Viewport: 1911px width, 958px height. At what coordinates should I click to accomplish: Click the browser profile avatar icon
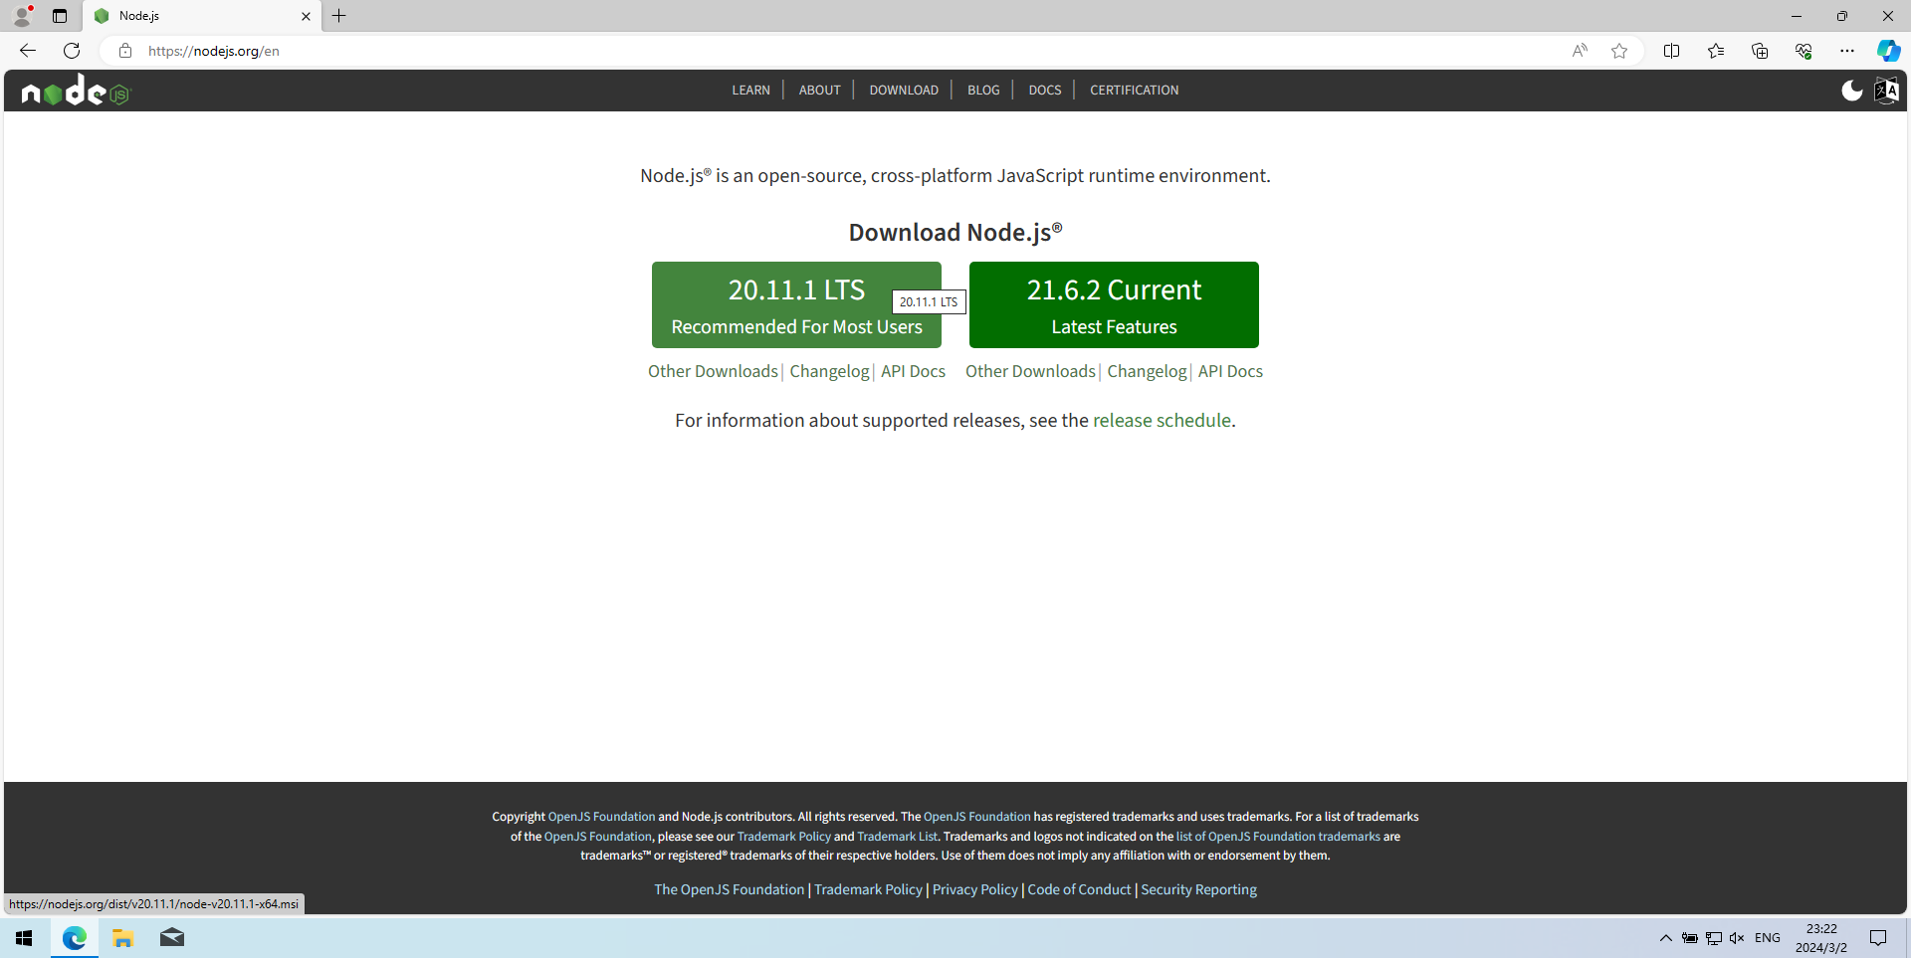(x=22, y=16)
